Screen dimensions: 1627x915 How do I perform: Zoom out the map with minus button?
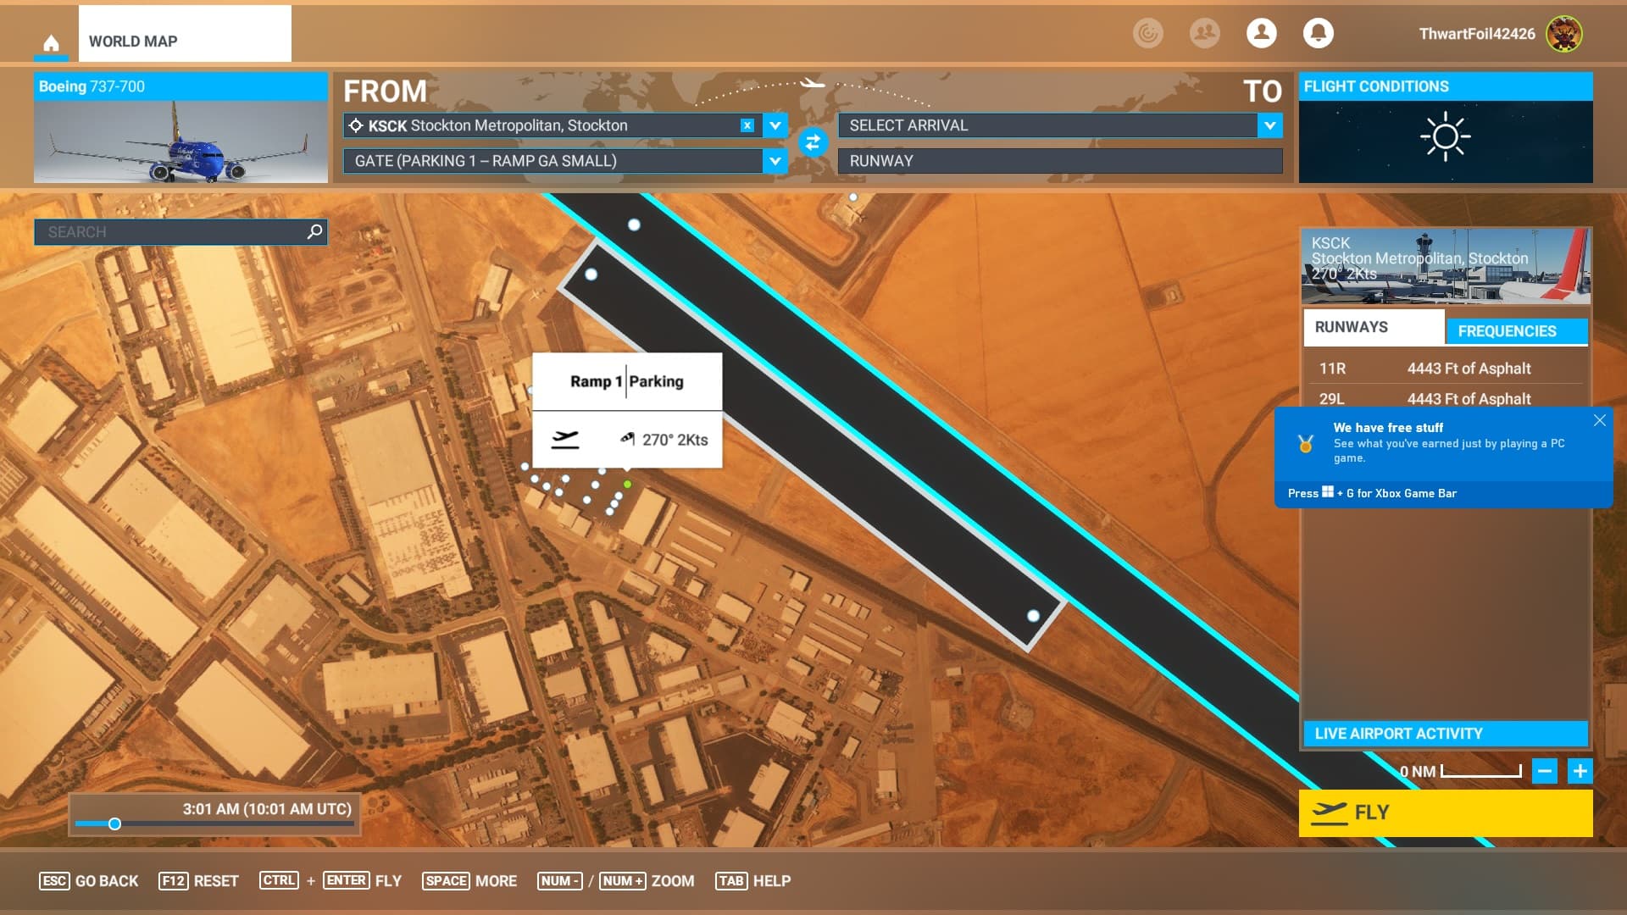[1544, 771]
